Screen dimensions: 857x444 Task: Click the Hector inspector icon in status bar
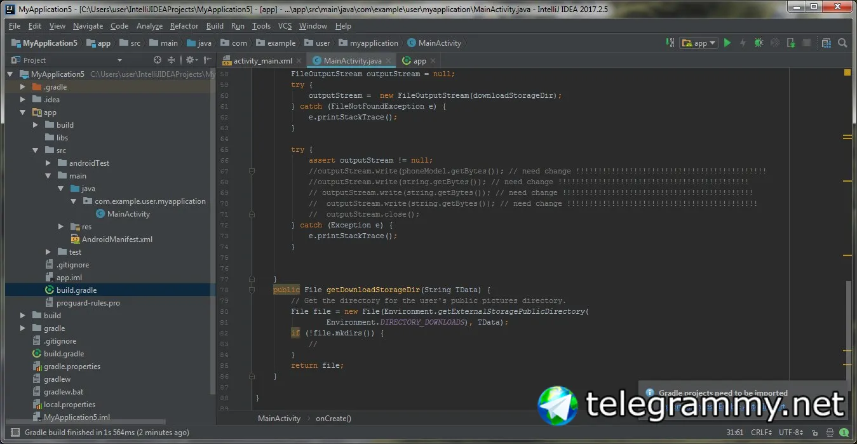tap(830, 433)
